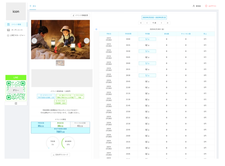The height and width of the screenshot is (166, 225).
Task: Click the ログアウト link
Action: pos(211,6)
